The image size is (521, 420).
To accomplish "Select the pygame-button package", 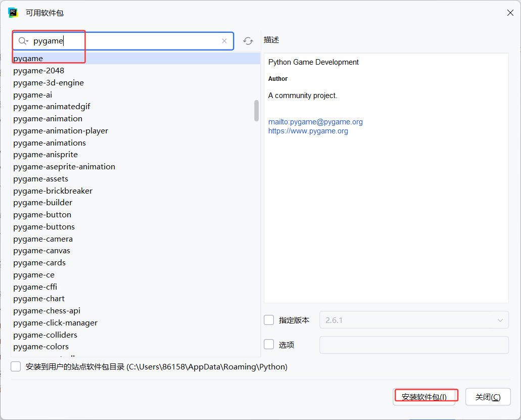I will (135, 215).
